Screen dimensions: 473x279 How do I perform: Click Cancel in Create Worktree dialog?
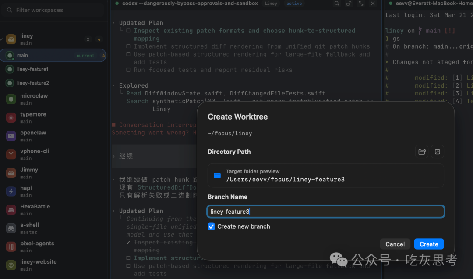395,244
